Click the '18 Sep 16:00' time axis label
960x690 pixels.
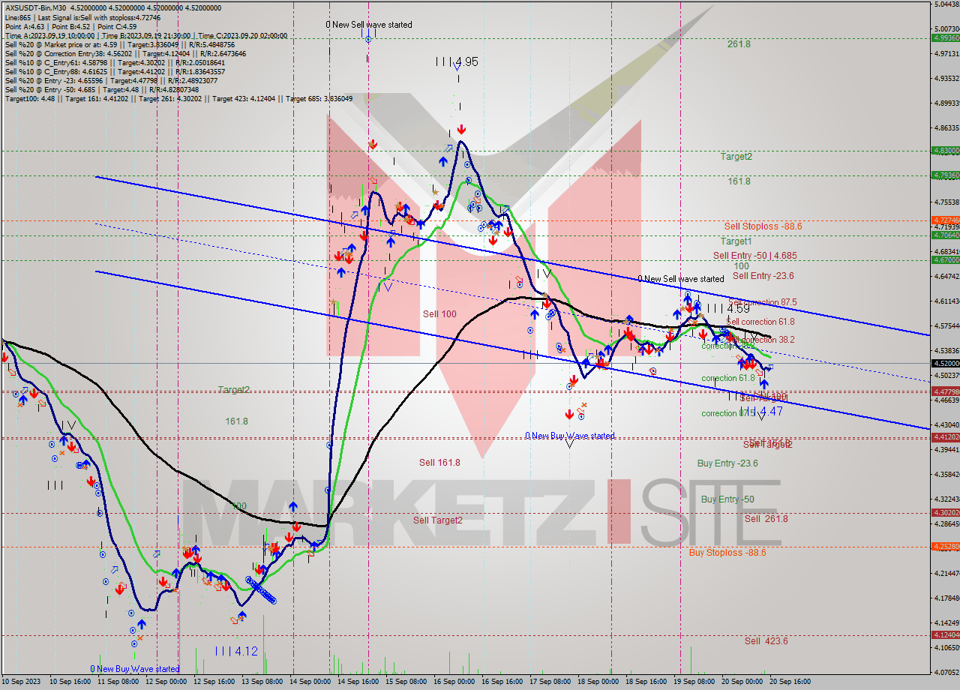click(646, 682)
